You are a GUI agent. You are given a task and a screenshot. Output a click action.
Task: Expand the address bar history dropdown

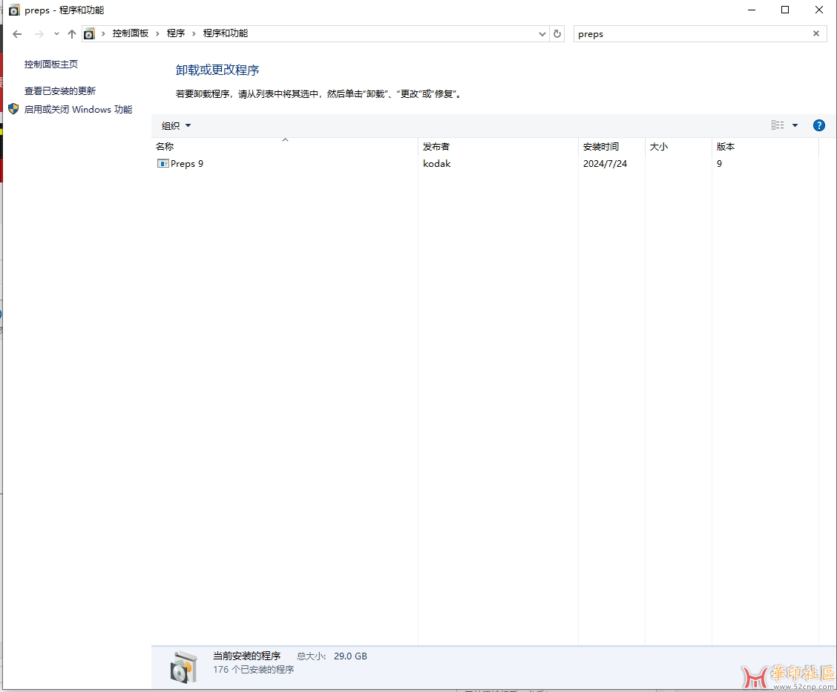[542, 34]
